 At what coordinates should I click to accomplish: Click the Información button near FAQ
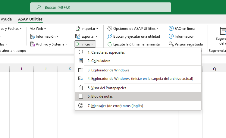click(181, 36)
